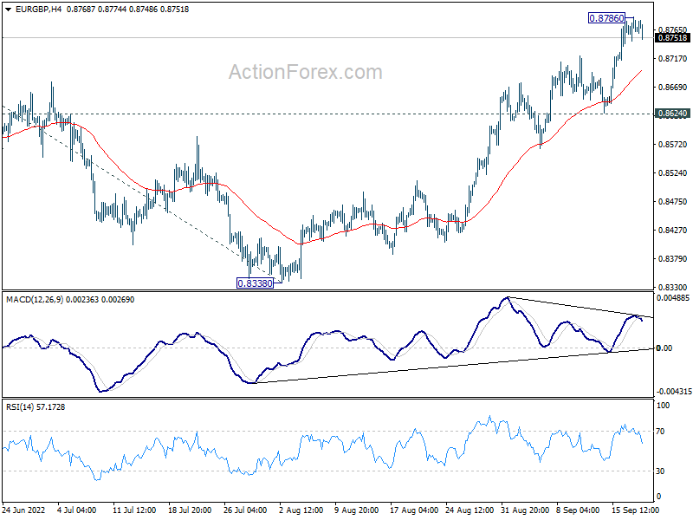
Task: Click the 0.85720 price axis value
Action: tap(673, 145)
